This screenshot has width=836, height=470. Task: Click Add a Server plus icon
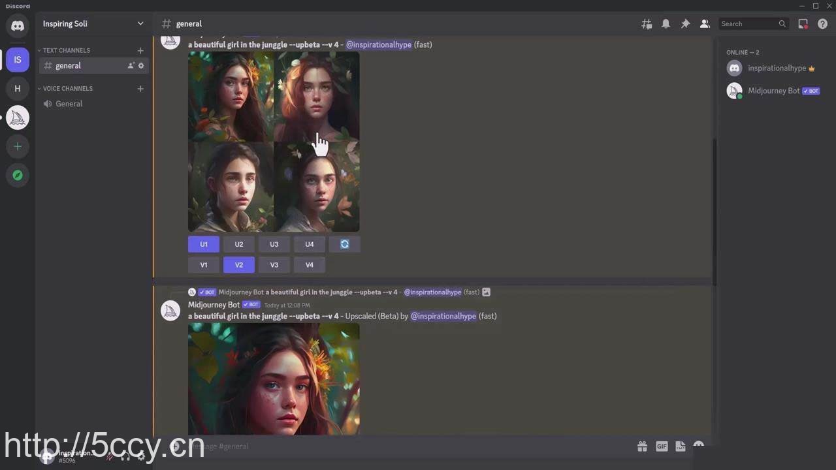[18, 146]
